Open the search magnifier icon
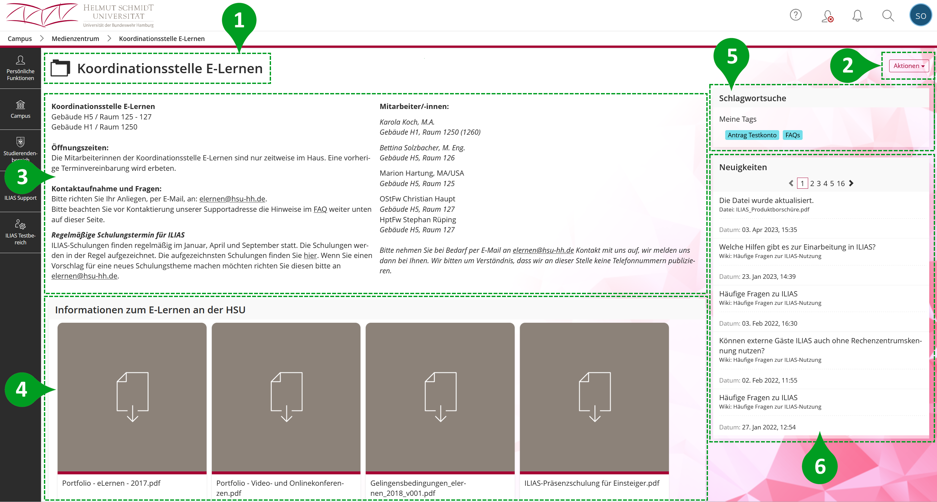937x502 pixels. click(x=888, y=15)
